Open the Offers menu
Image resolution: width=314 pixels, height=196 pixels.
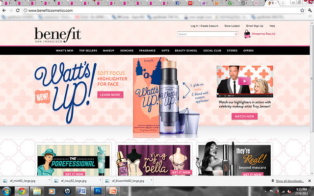(248, 50)
